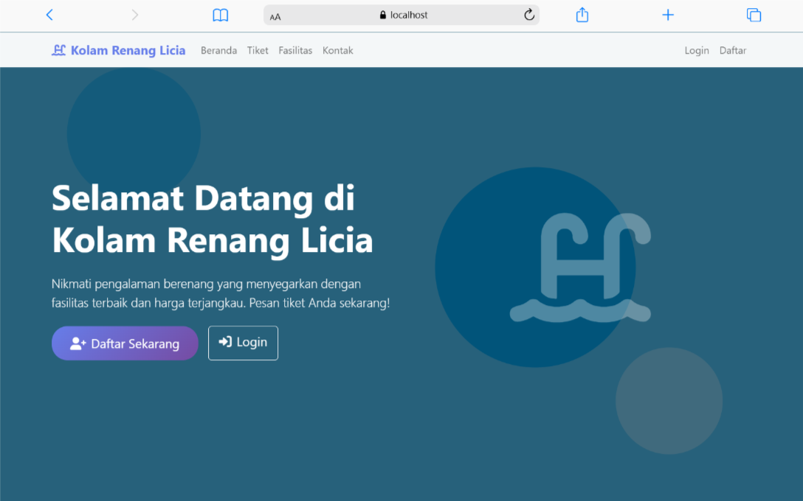Click the Daftar link in the top navbar
This screenshot has width=803, height=501.
click(733, 51)
